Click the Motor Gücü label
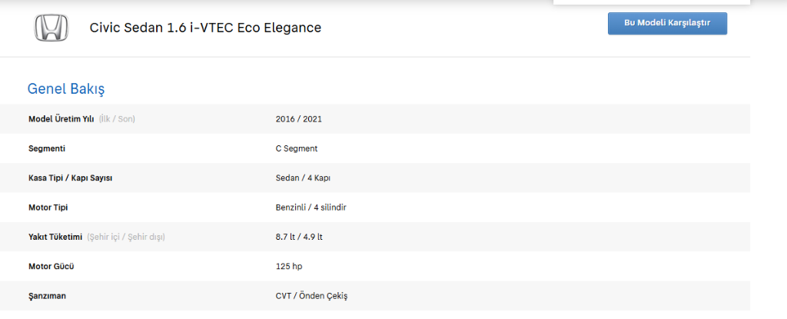The width and height of the screenshot is (787, 319). tap(51, 266)
